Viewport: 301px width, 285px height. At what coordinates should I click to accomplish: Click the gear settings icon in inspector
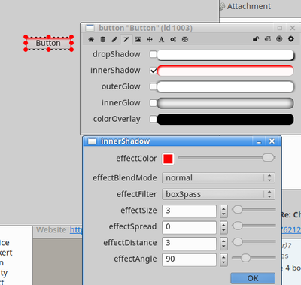coord(291,39)
